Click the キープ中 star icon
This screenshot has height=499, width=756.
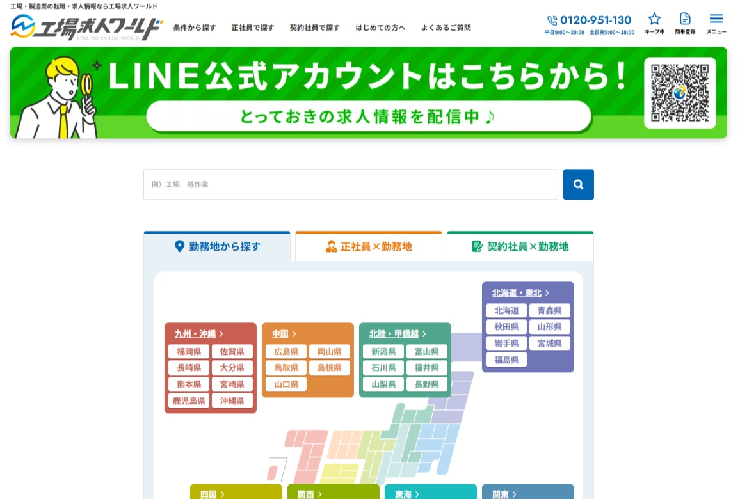click(654, 20)
